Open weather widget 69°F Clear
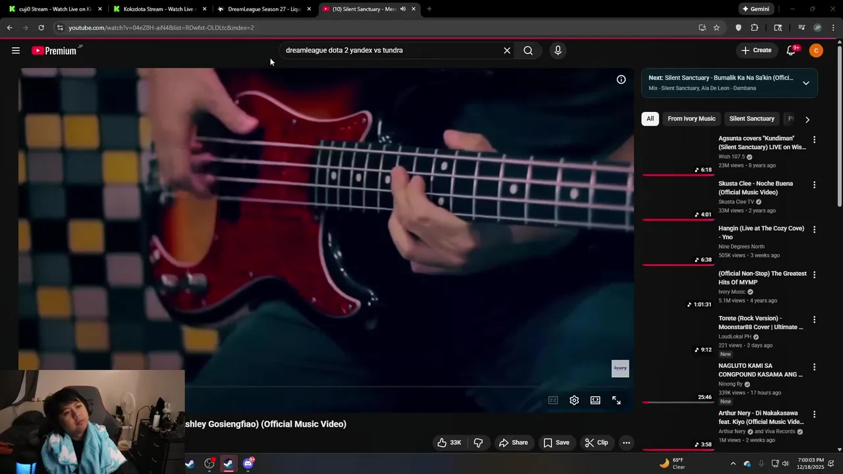 tap(672, 463)
